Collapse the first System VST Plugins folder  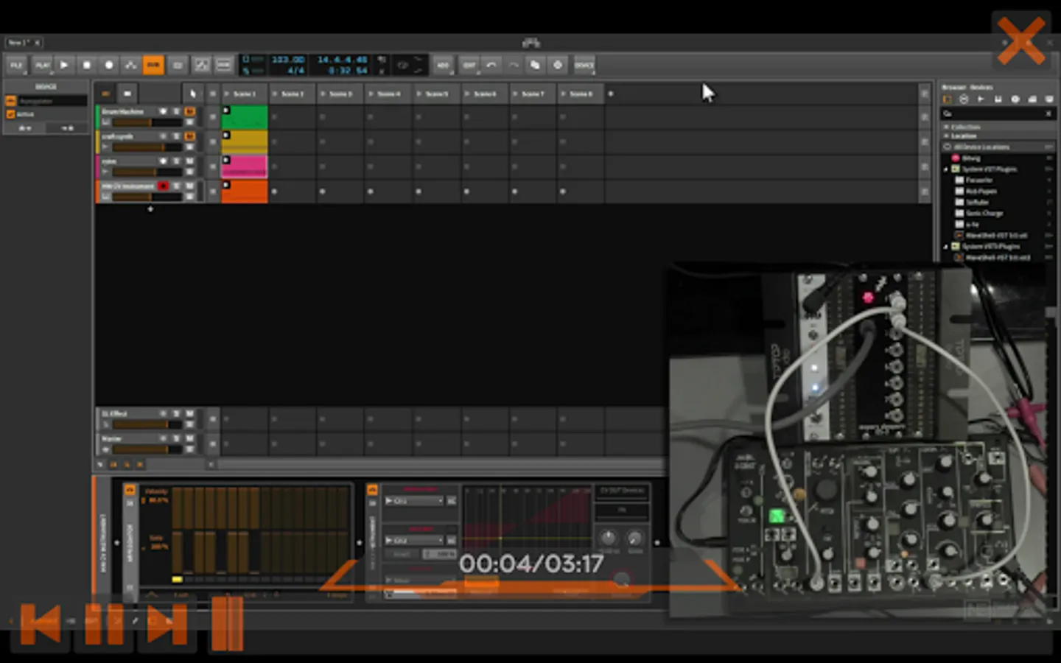pos(947,169)
